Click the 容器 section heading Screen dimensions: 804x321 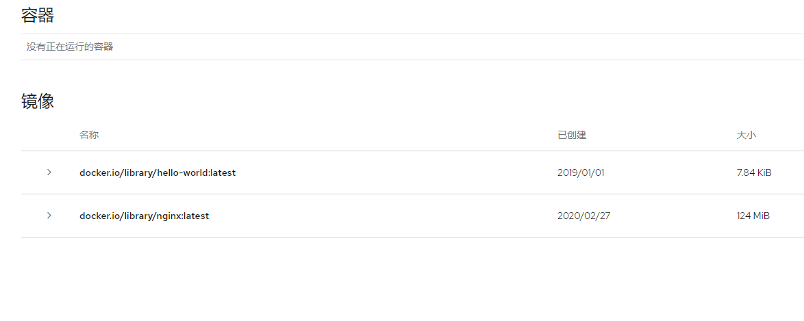coord(38,15)
